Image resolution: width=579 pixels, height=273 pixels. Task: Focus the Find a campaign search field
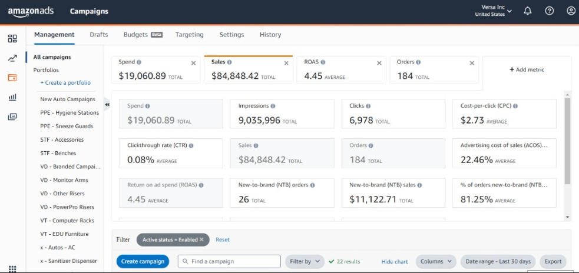(x=229, y=262)
